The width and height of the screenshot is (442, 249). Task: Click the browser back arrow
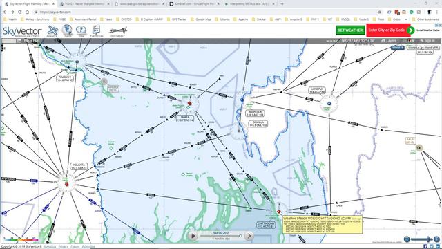tap(5, 12)
